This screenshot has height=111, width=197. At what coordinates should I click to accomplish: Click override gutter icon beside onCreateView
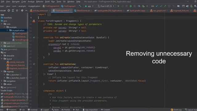click(x=34, y=64)
